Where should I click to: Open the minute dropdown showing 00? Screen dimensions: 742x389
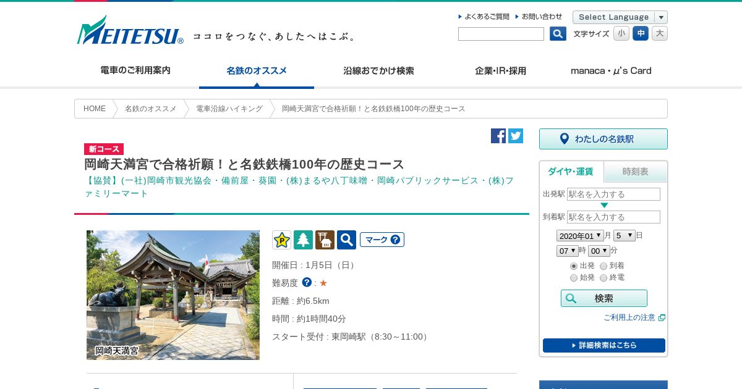(x=599, y=251)
